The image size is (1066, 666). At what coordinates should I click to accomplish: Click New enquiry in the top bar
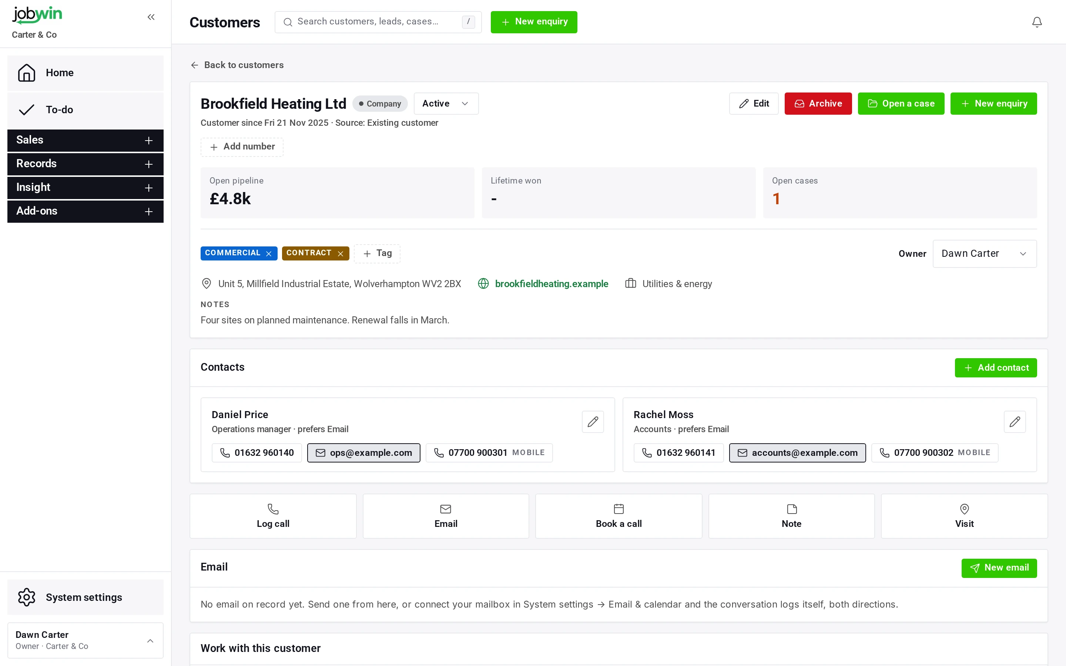pos(534,22)
